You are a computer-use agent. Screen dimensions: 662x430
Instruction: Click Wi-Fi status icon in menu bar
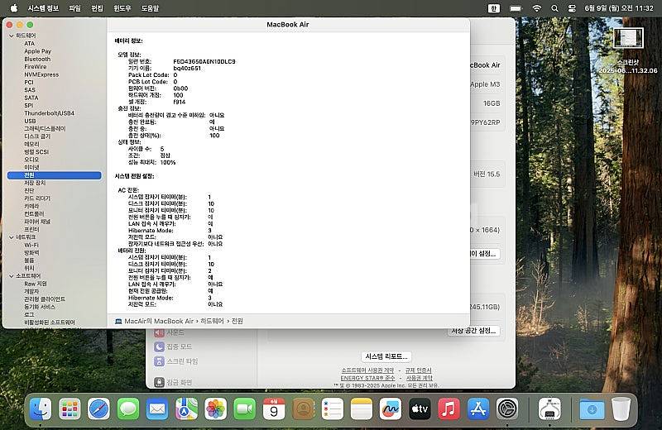pos(536,8)
